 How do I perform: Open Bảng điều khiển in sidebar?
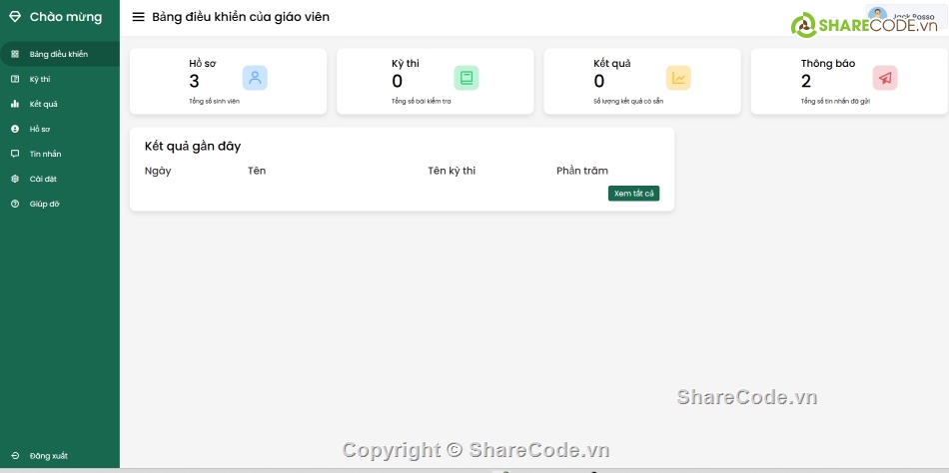coord(58,54)
